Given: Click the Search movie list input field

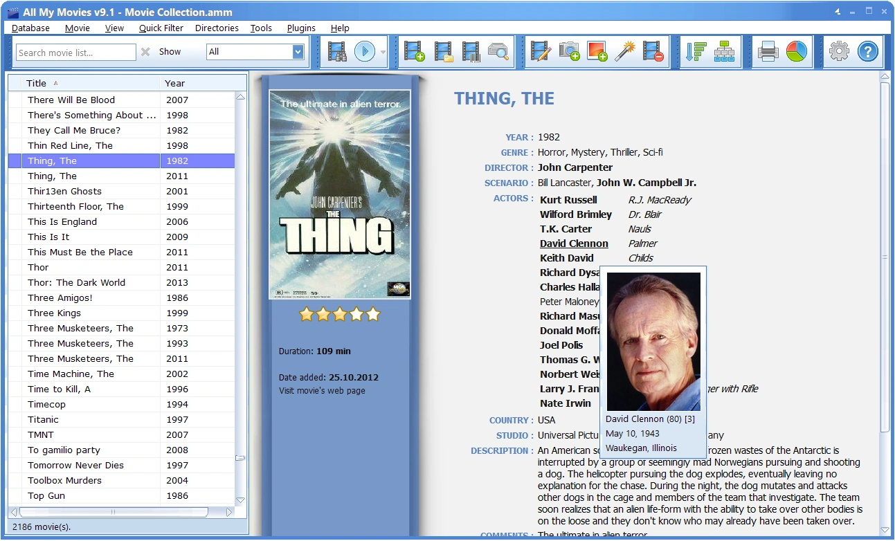Looking at the screenshot, I should (x=76, y=53).
